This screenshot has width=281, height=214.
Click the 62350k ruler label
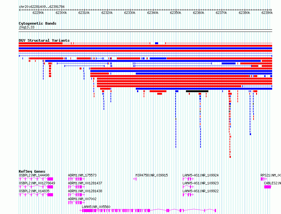pyautogui.click(x=176, y=13)
